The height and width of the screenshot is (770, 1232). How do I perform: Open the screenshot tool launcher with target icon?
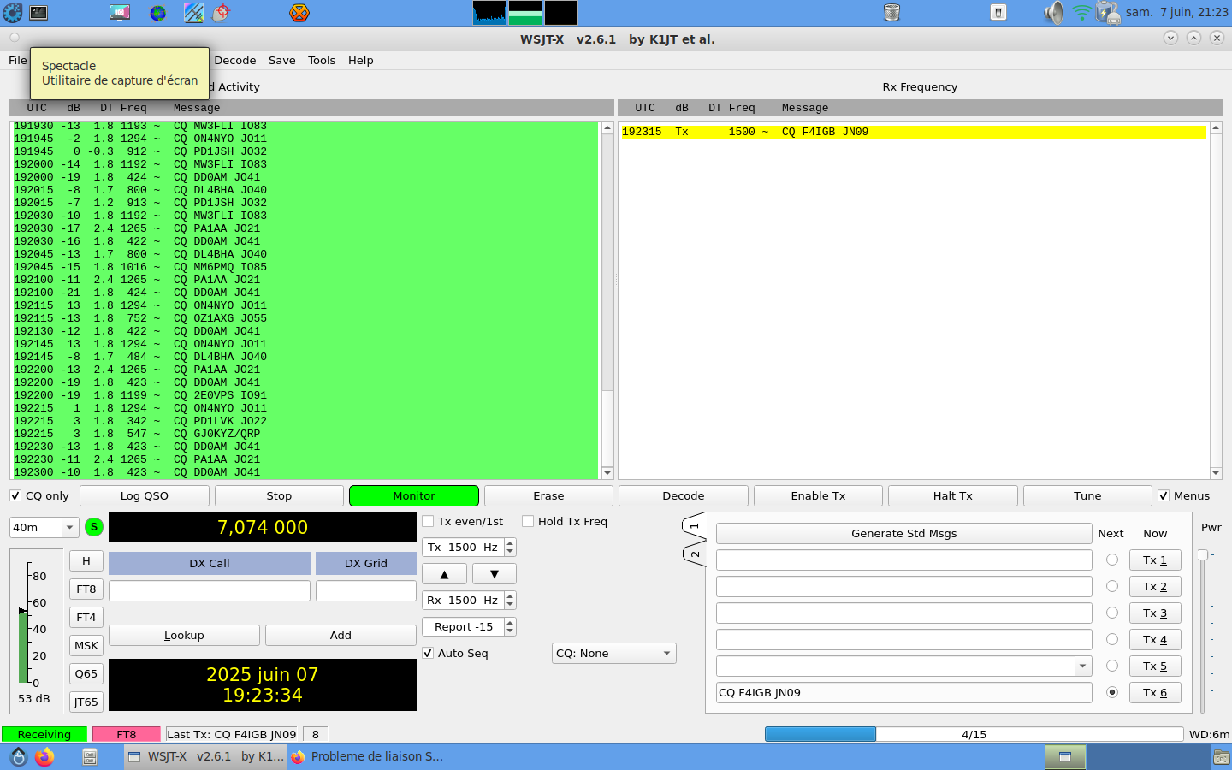222,12
